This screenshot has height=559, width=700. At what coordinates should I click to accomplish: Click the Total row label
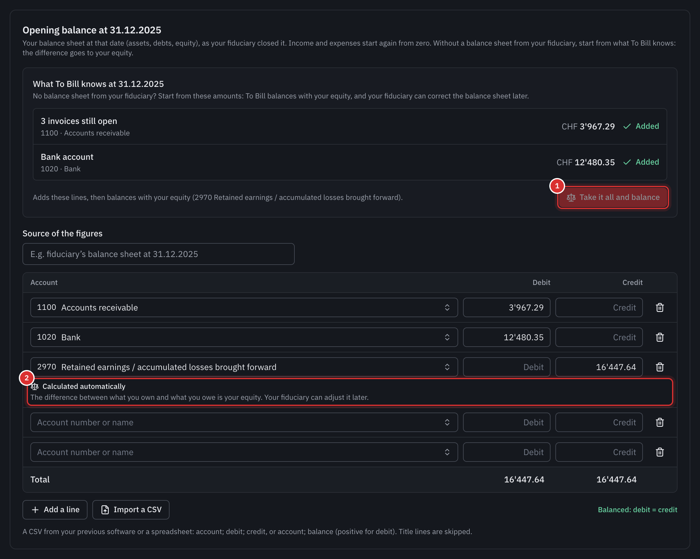tap(40, 479)
